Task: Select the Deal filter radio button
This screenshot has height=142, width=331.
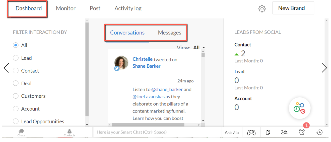Action: 16,83
